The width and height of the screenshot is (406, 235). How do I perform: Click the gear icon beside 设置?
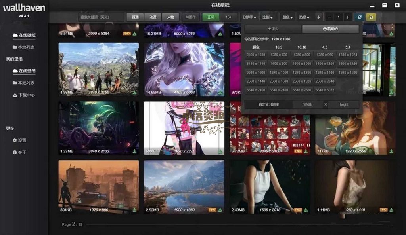[15, 140]
